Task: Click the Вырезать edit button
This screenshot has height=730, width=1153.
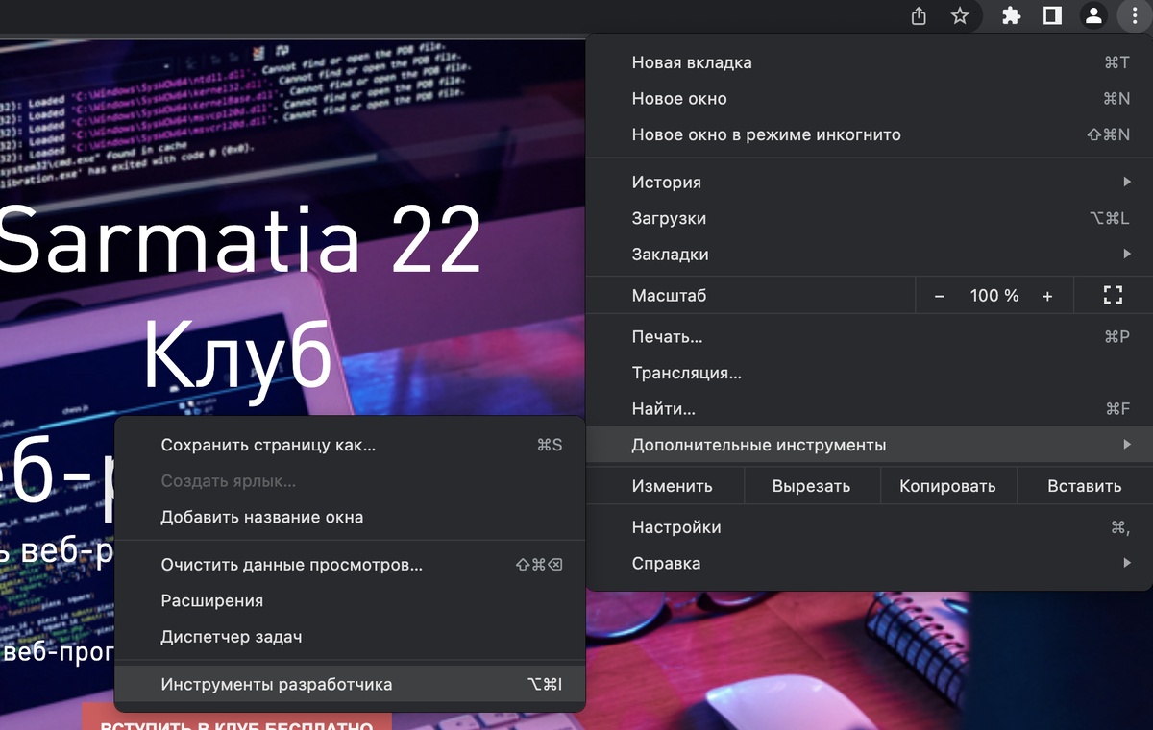Action: point(811,486)
